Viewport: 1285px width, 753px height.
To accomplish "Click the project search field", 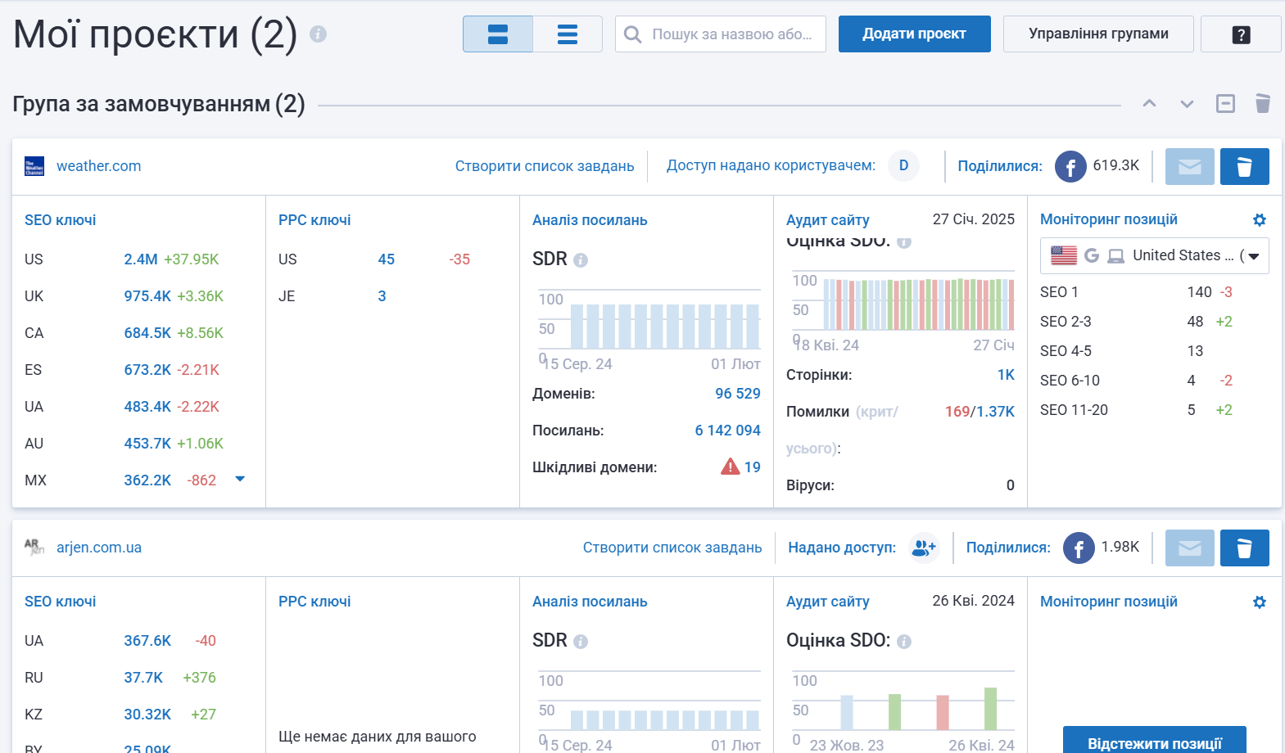I will 721,34.
